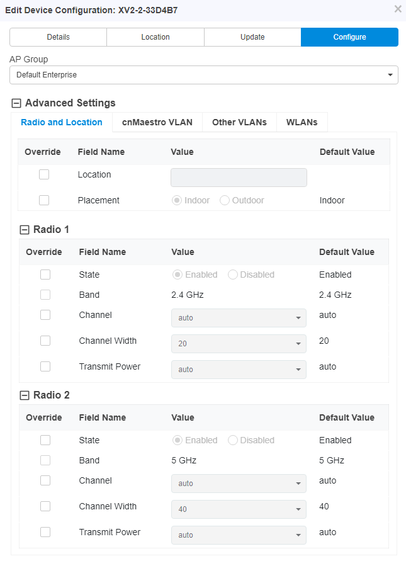Open Radio 1 Channel Width dropdown
The image size is (406, 561).
[x=239, y=344]
